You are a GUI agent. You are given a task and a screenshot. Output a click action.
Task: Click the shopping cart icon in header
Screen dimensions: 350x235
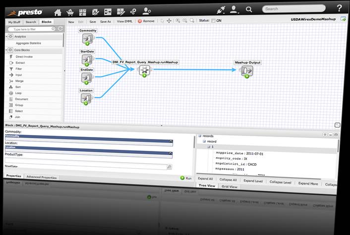[70, 11]
